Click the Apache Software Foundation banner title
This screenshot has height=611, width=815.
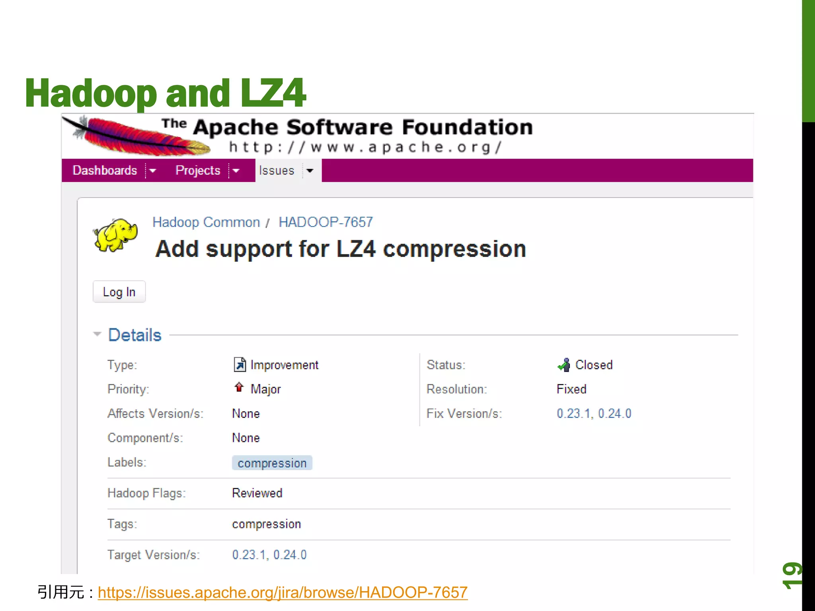(x=347, y=127)
